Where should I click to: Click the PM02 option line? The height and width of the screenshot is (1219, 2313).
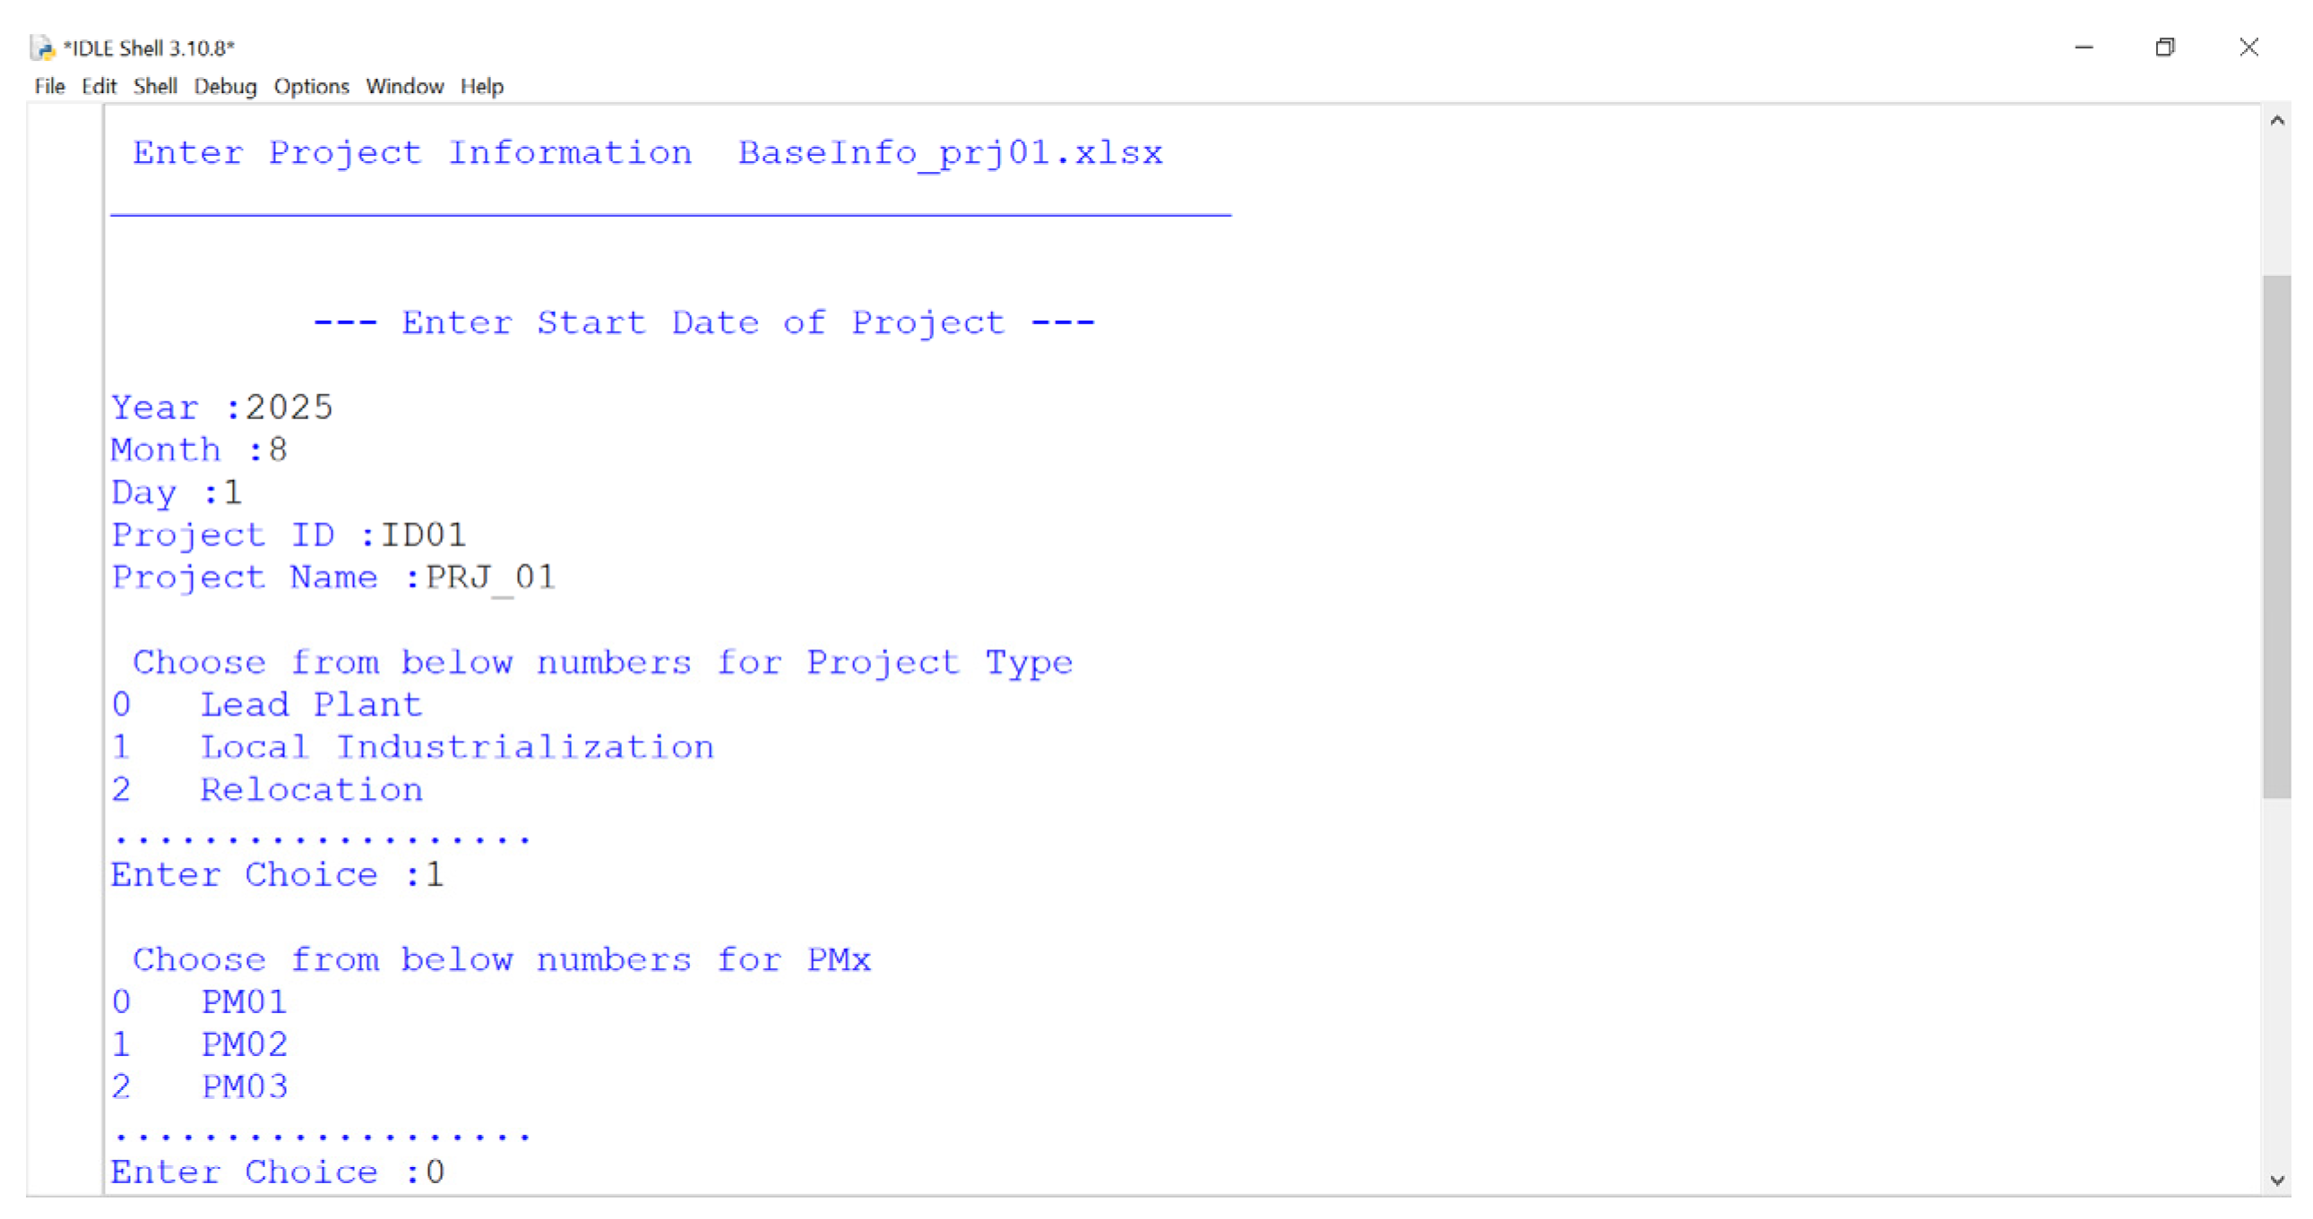coord(199,1045)
